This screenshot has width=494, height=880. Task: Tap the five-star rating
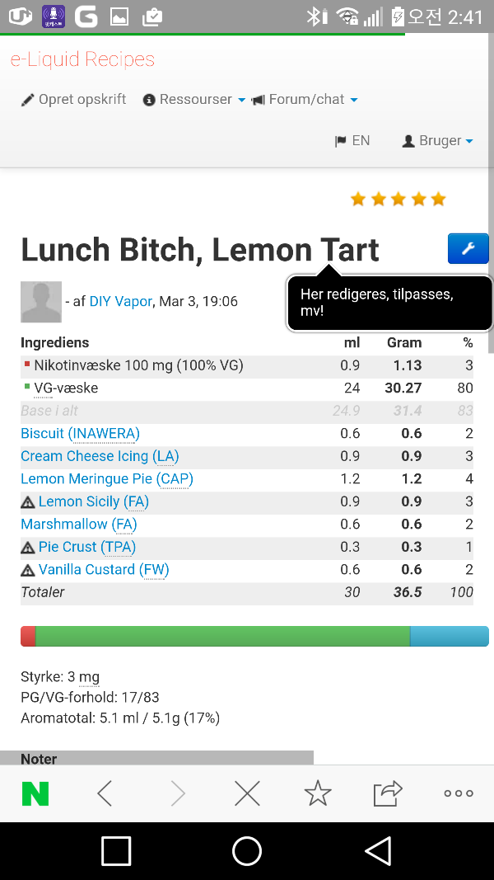pyautogui.click(x=398, y=199)
